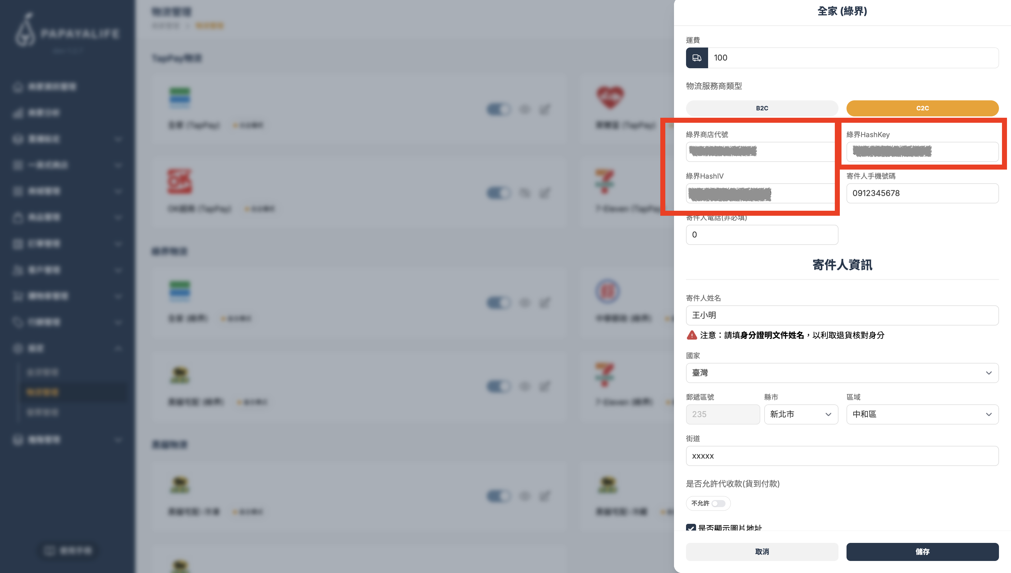Click the green-blue FamilyMart logo in TapPay section
Viewport: 1011px width, 573px height.
click(180, 98)
